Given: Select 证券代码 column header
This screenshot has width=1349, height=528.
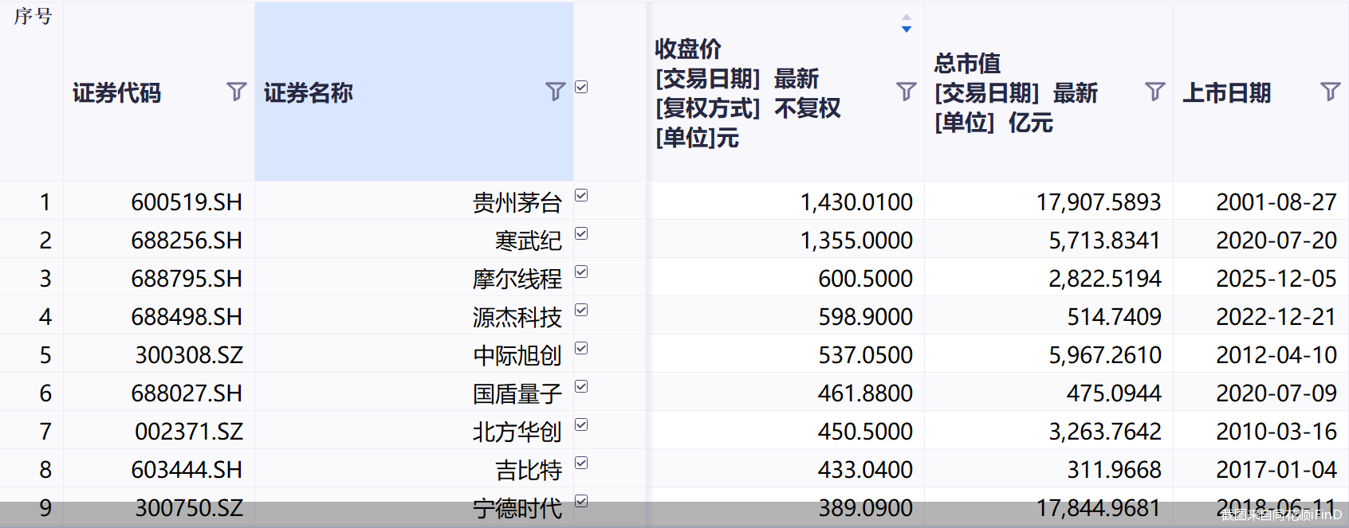Looking at the screenshot, I should [x=159, y=92].
